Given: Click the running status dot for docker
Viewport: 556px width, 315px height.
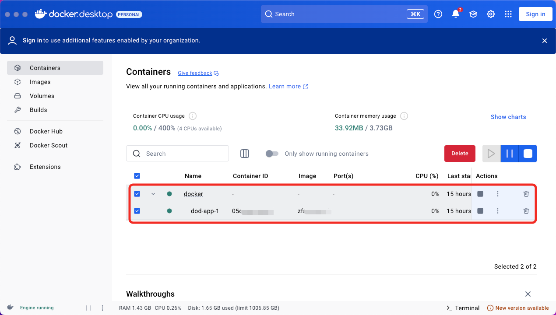Looking at the screenshot, I should (x=169, y=194).
